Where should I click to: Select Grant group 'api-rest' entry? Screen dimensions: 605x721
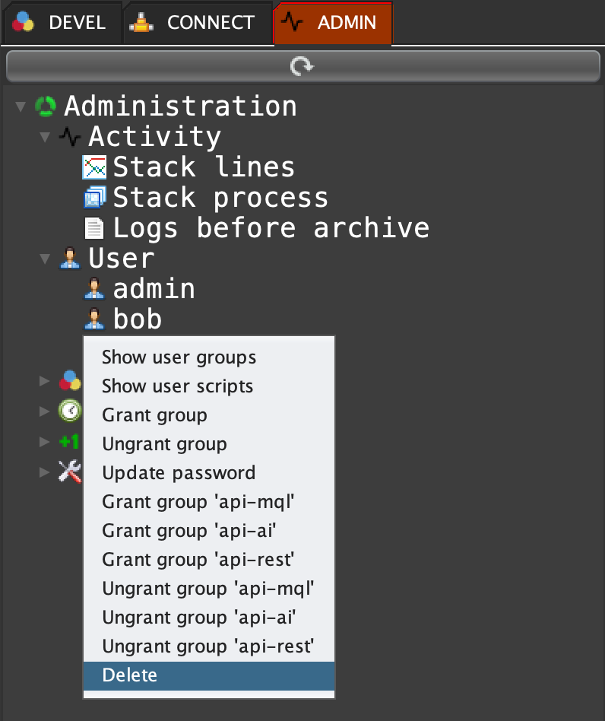point(198,560)
